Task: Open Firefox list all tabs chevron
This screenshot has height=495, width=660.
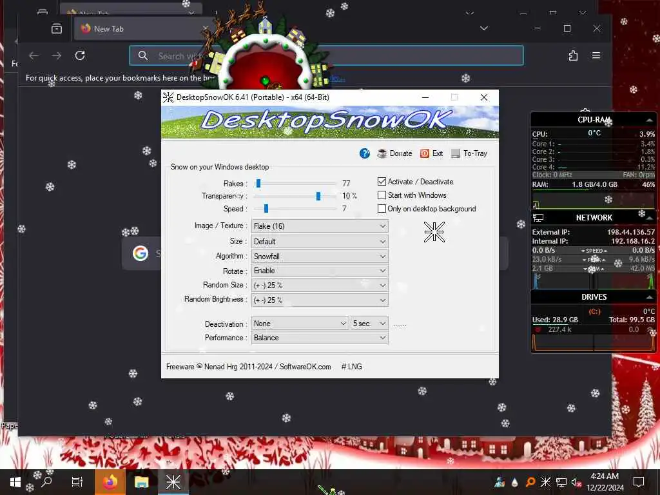Action: pyautogui.click(x=484, y=28)
